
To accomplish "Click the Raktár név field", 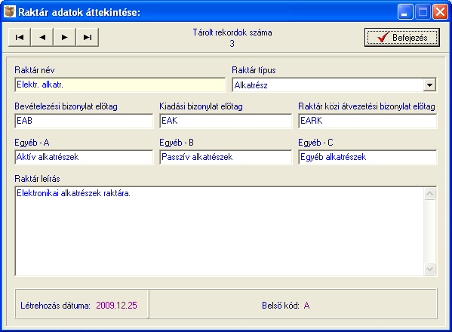I will 120,85.
